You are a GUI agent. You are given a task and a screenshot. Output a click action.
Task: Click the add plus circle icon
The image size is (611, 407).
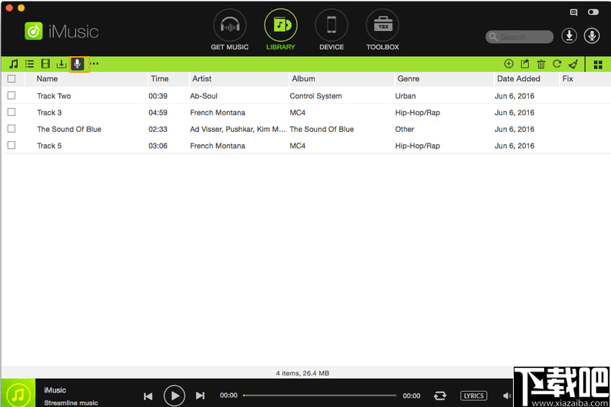(x=509, y=64)
